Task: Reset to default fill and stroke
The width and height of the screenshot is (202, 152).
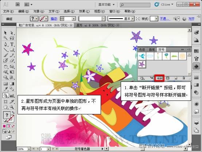Action: 5,121
